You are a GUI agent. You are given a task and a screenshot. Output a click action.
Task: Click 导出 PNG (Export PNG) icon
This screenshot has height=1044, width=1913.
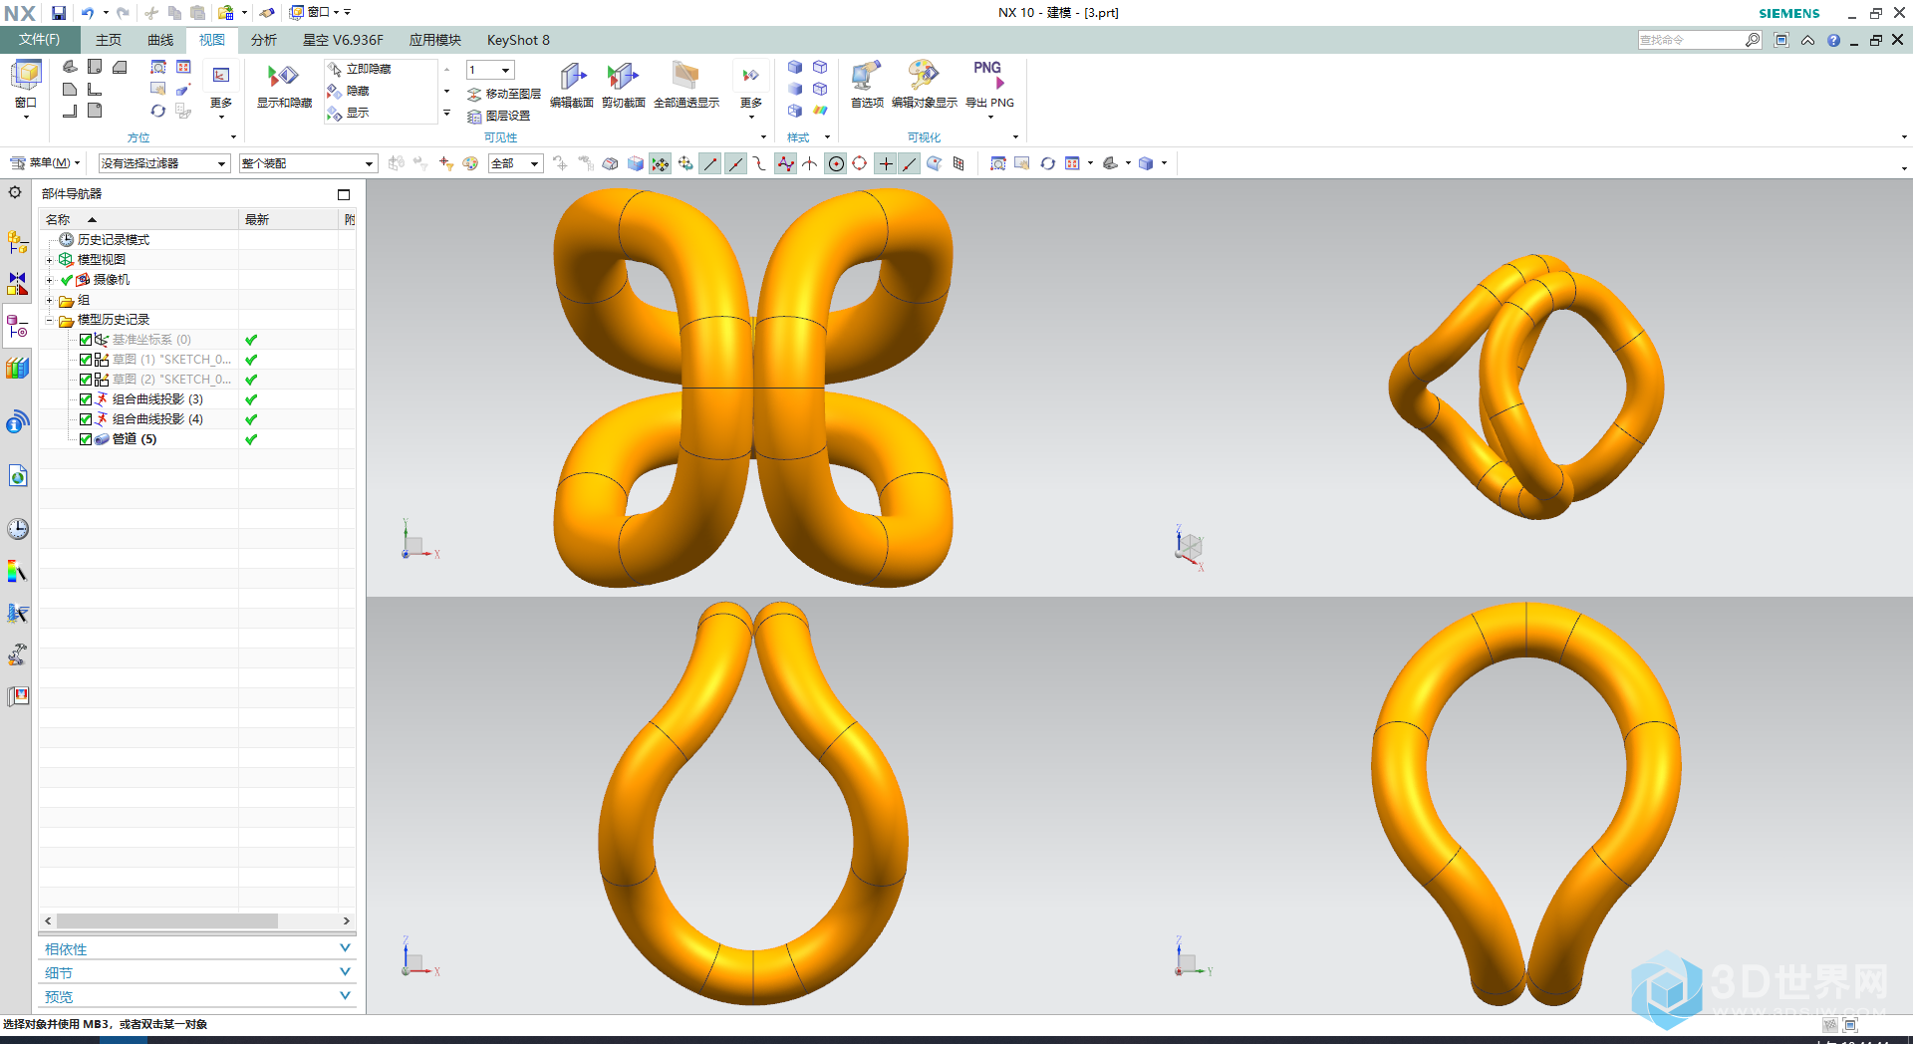(988, 76)
